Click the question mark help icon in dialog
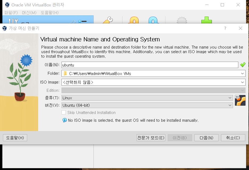The image size is (249, 170). pyautogui.click(x=225, y=28)
